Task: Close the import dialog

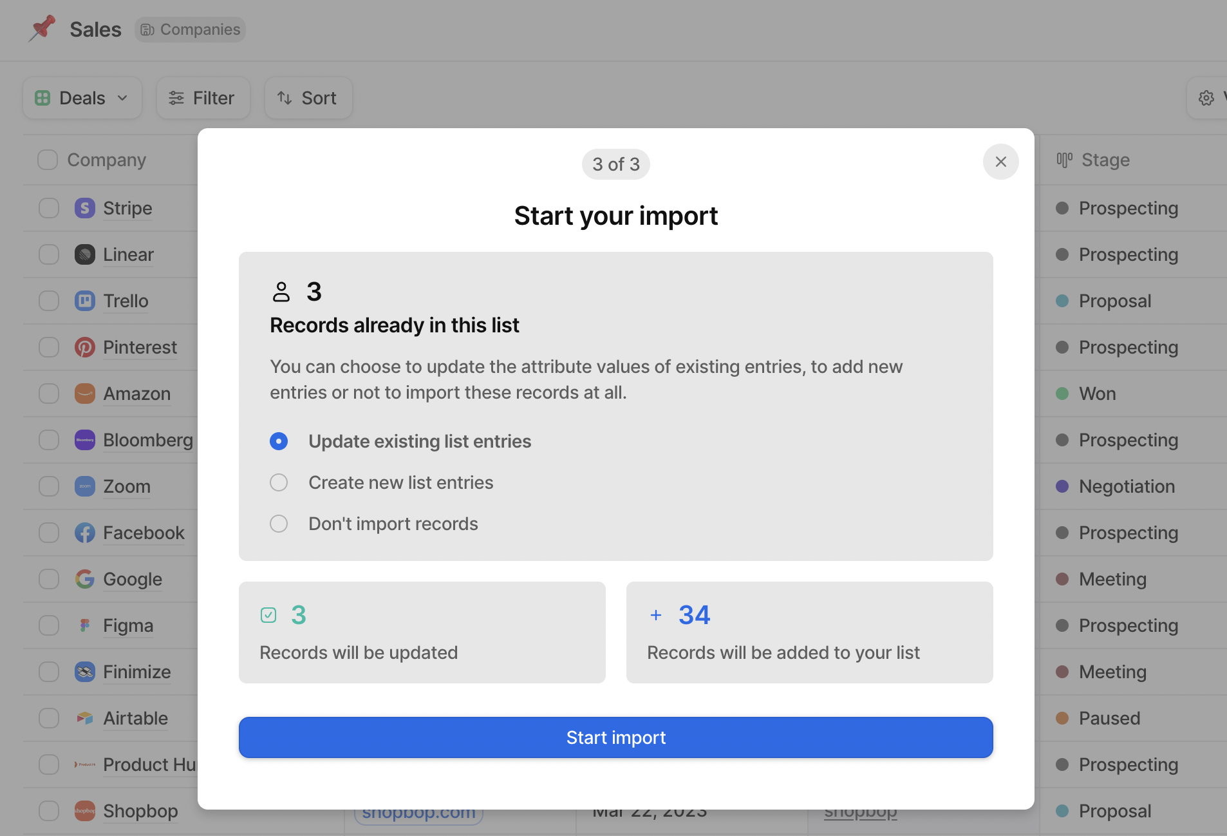Action: tap(1001, 162)
